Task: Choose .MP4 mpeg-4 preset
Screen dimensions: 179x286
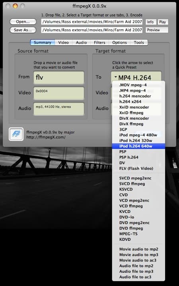Action: [x=138, y=90]
